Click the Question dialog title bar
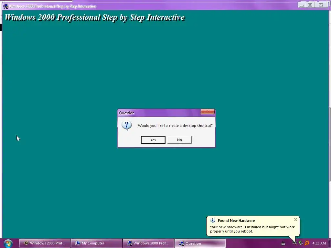331x248 pixels. click(159, 113)
